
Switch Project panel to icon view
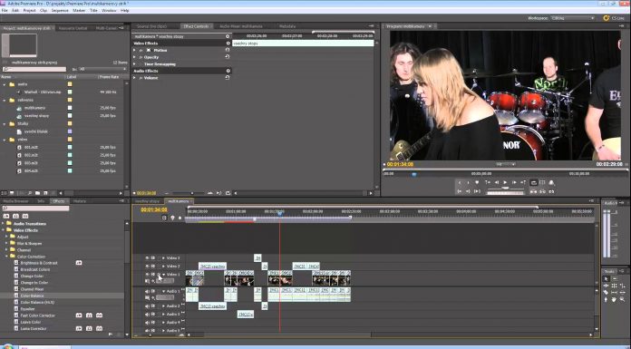pyautogui.click(x=12, y=193)
